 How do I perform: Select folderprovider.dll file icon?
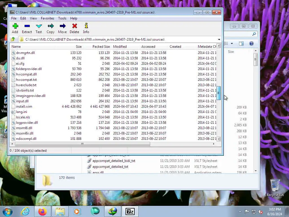tap(13, 69)
